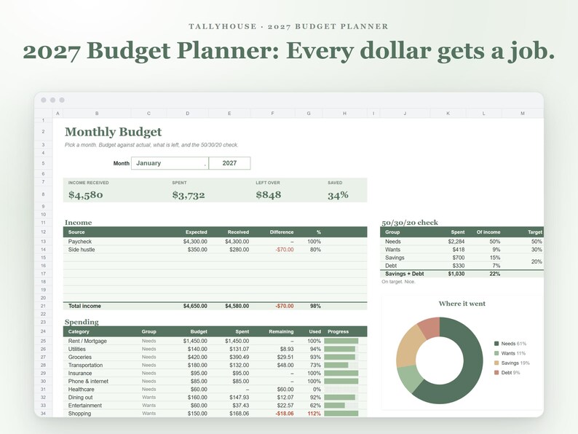
Task: Click the On target. Nice. note
Action: pyautogui.click(x=398, y=282)
